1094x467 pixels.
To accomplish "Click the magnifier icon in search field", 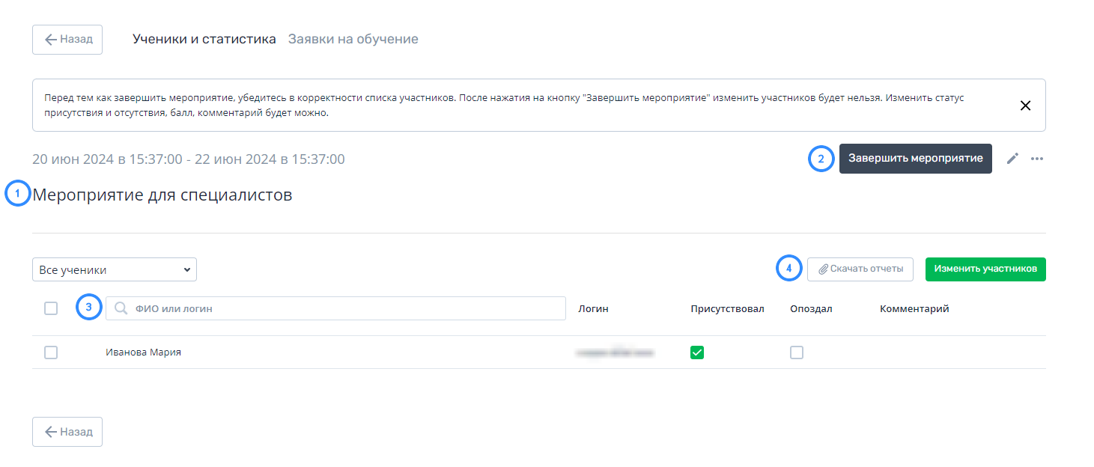I will (x=121, y=308).
